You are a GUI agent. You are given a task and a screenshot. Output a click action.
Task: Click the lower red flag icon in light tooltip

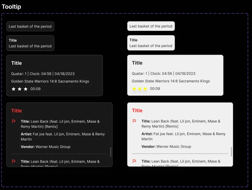click(x=134, y=161)
